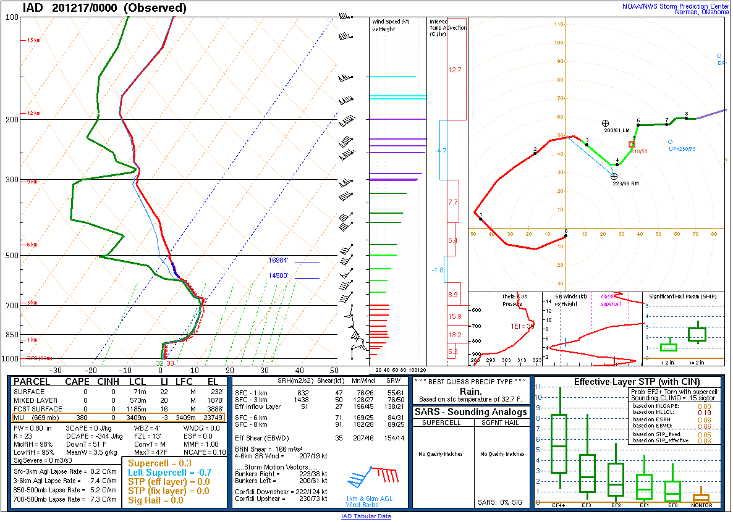Click 'MMP = 1.00'
The height and width of the screenshot is (522, 733).
[201, 444]
